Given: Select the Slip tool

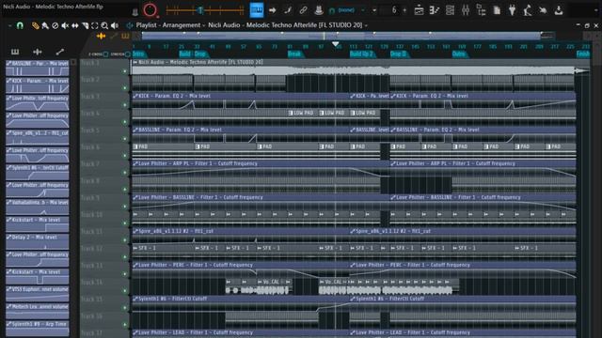Looking at the screenshot, I should 75,25.
